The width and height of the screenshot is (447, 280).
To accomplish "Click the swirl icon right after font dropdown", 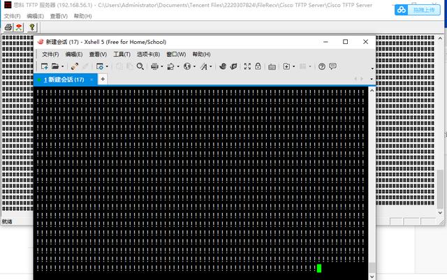I will (223, 66).
